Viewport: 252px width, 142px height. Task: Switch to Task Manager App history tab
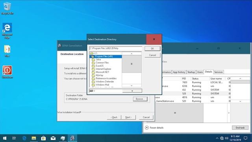click(x=179, y=72)
